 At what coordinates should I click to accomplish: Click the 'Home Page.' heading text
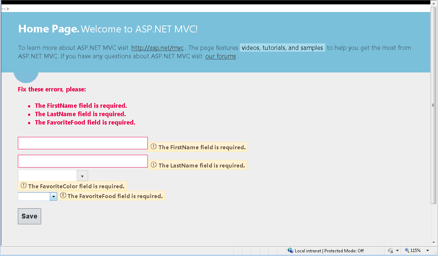click(49, 29)
